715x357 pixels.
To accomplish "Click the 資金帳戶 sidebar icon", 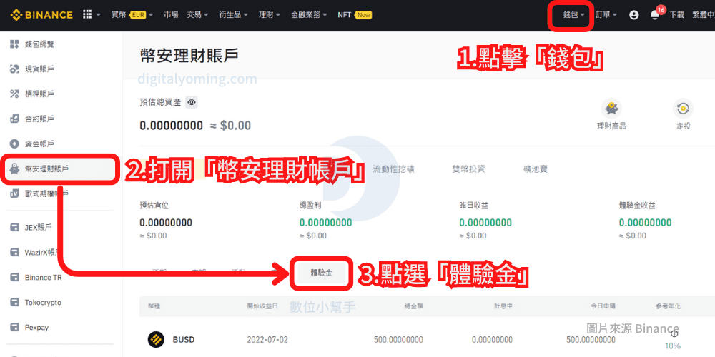I will pyautogui.click(x=14, y=144).
